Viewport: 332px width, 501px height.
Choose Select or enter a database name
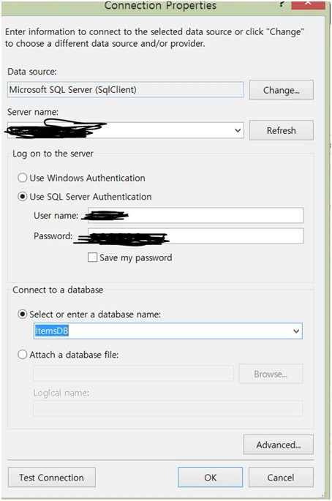click(22, 314)
